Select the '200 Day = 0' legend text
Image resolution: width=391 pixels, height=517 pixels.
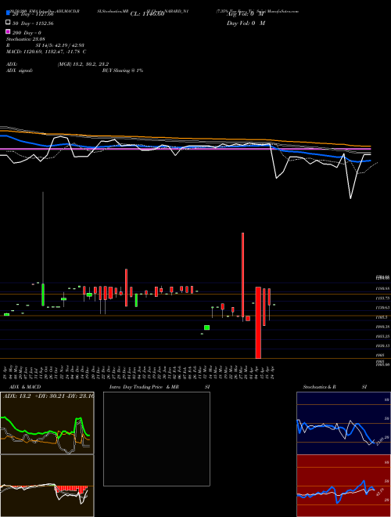(x=27, y=33)
